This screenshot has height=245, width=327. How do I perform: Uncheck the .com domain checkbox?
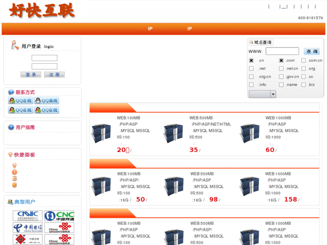tap(281, 61)
